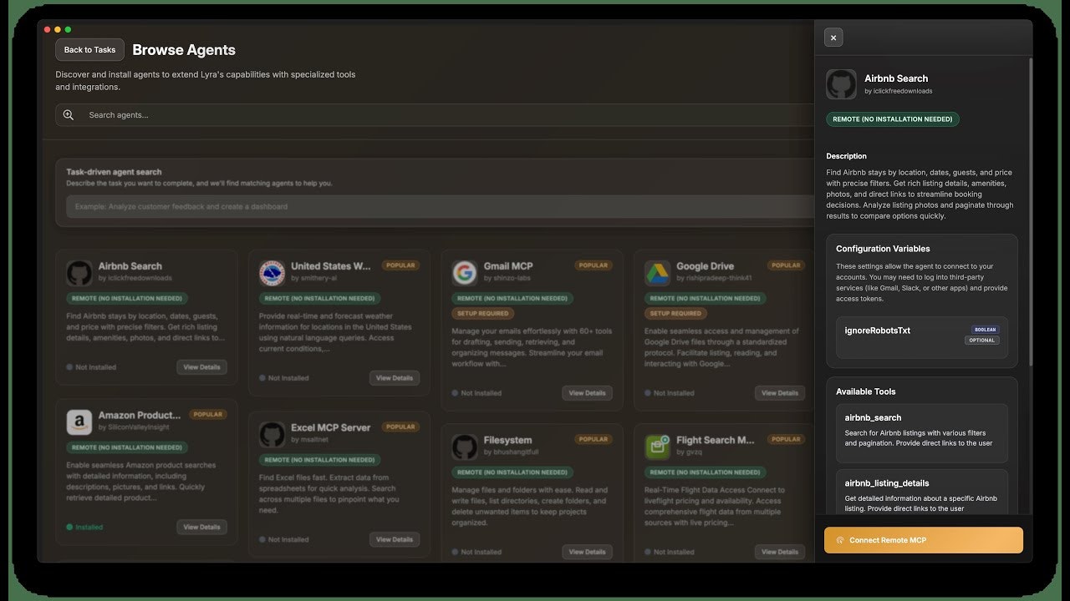
Task: Click the Gmail MCP card title
Action: pyautogui.click(x=508, y=266)
